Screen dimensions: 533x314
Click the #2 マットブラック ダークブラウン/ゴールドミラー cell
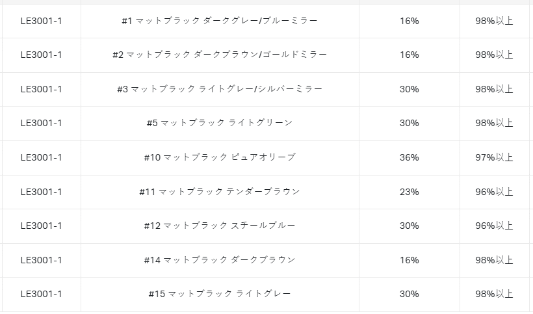coord(220,55)
